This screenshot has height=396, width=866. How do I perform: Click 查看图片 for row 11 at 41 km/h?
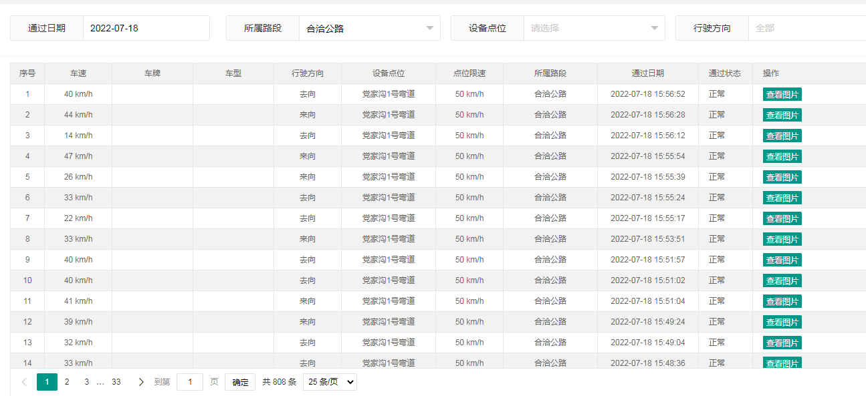782,301
